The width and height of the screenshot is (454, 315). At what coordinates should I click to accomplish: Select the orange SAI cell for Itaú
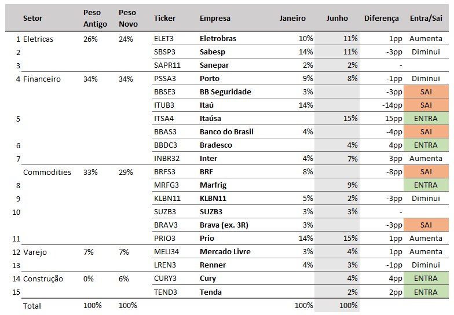[426, 105]
